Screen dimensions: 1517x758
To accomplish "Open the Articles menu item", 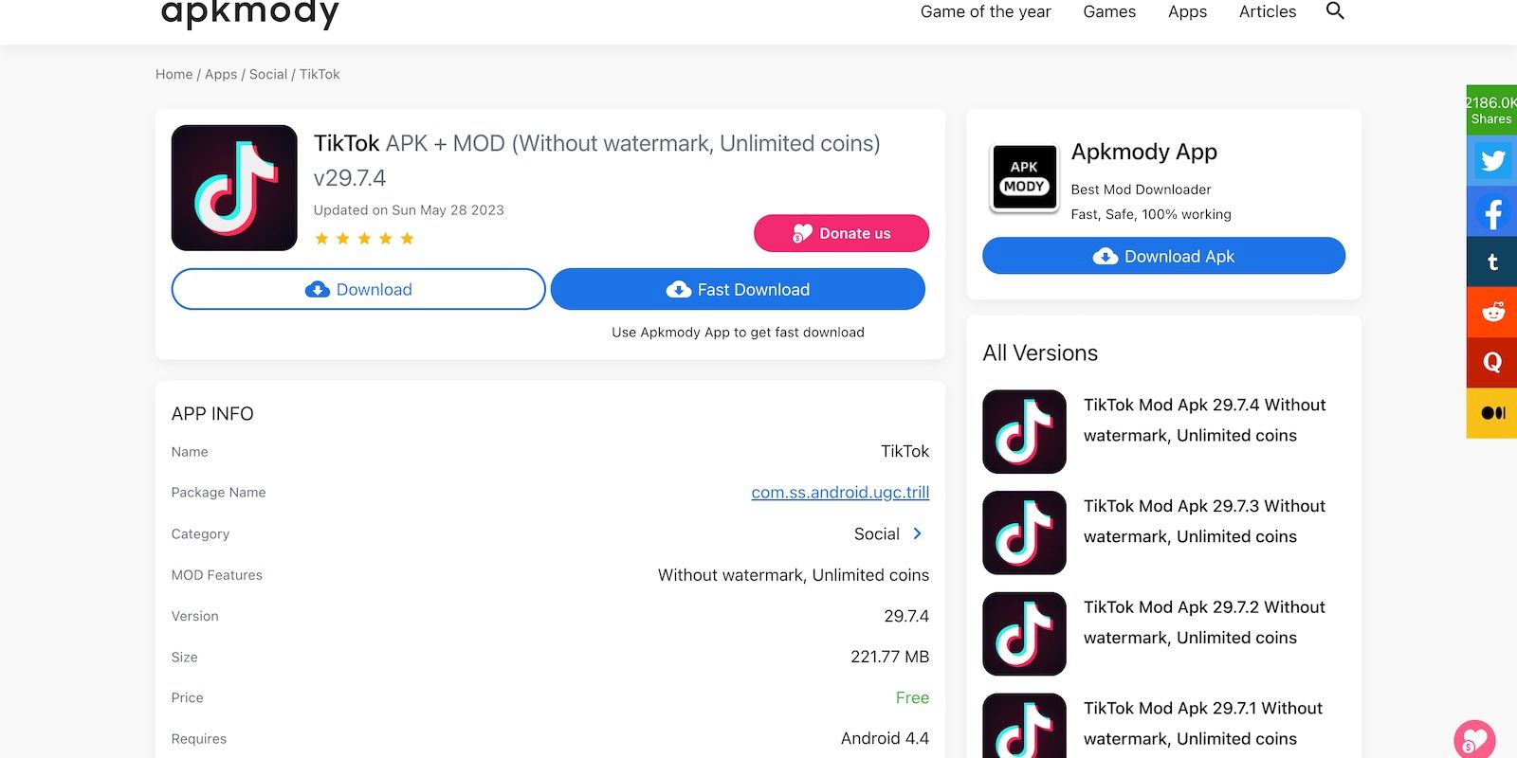I will (1268, 11).
